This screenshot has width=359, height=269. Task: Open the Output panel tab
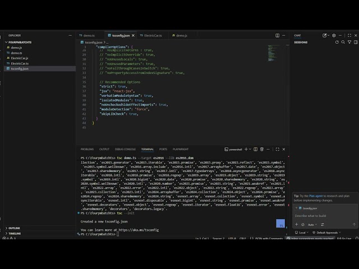104,149
